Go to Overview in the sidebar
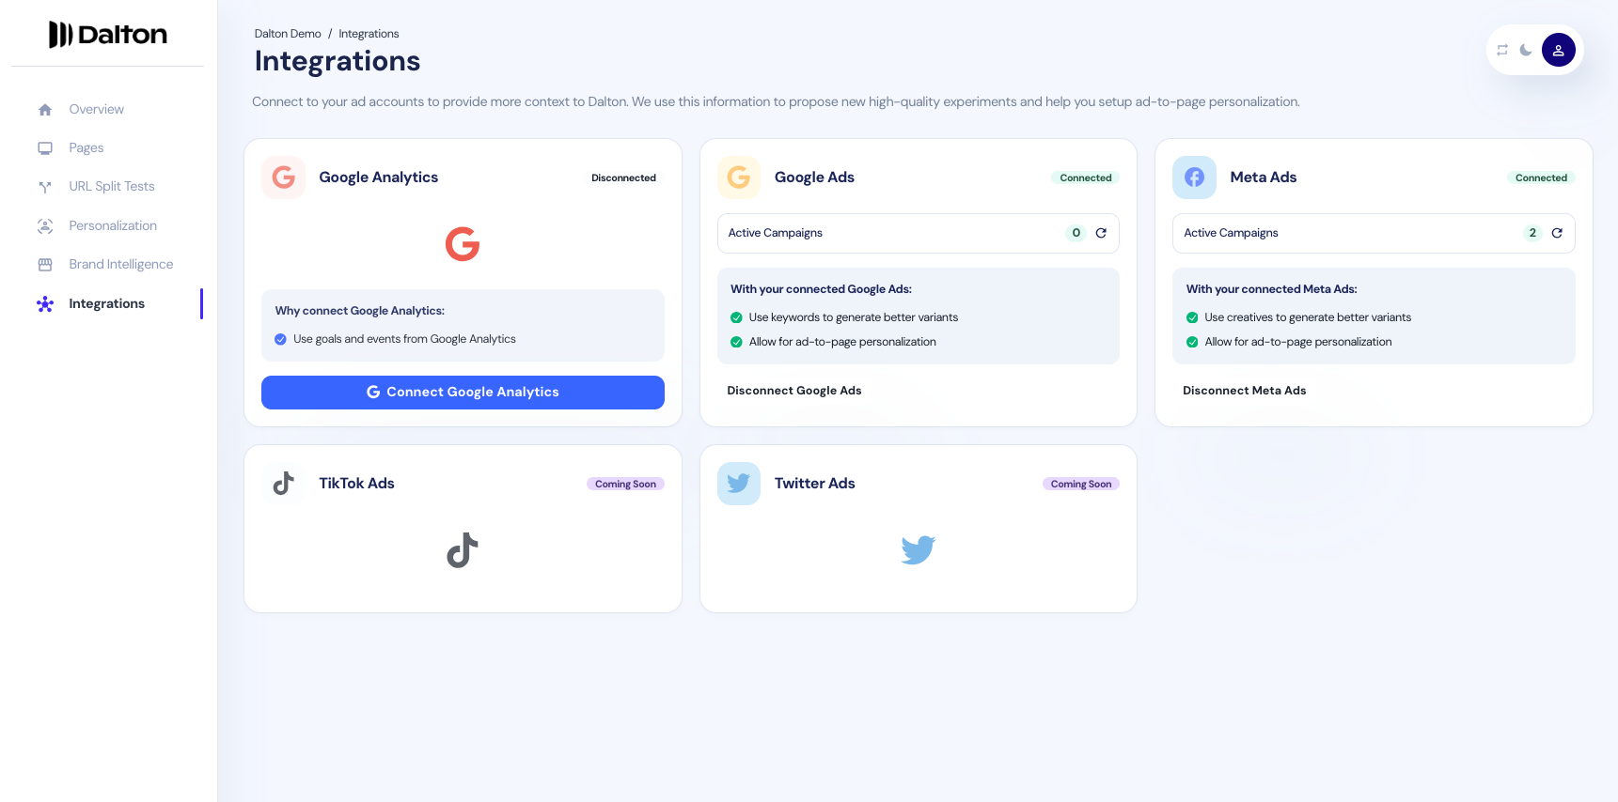1618x802 pixels. (x=96, y=109)
